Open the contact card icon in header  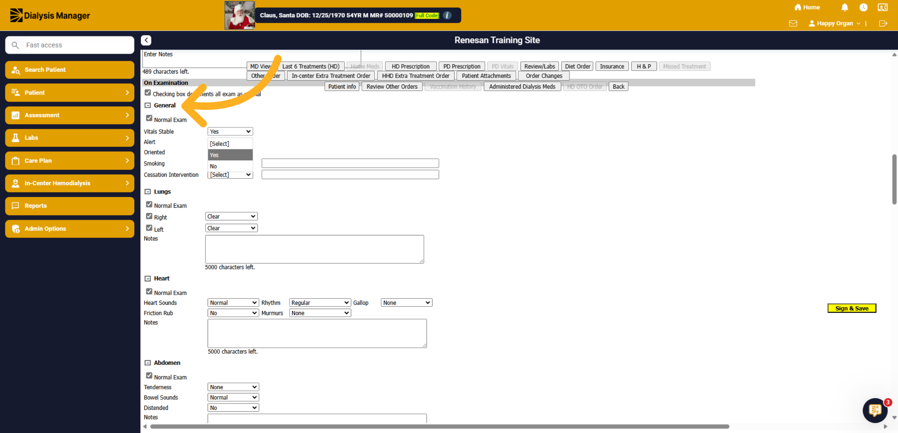[x=883, y=7]
